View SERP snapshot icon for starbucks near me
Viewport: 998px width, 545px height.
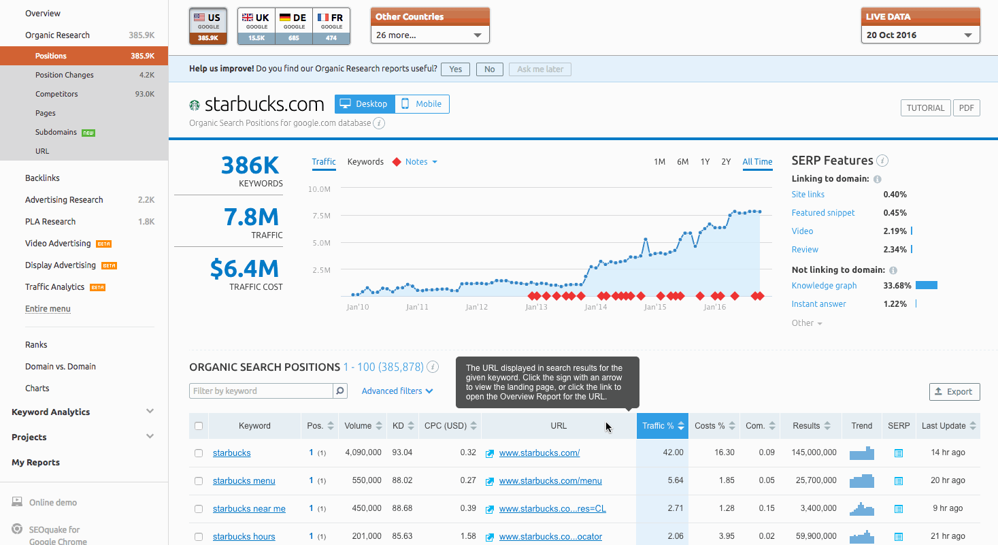899,509
